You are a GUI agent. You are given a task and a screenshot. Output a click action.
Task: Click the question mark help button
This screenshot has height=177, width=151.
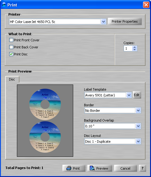(x=142, y=168)
